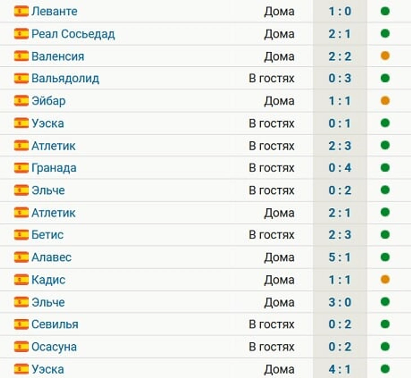Click the orange draw dot in Кадис row

coord(385,279)
